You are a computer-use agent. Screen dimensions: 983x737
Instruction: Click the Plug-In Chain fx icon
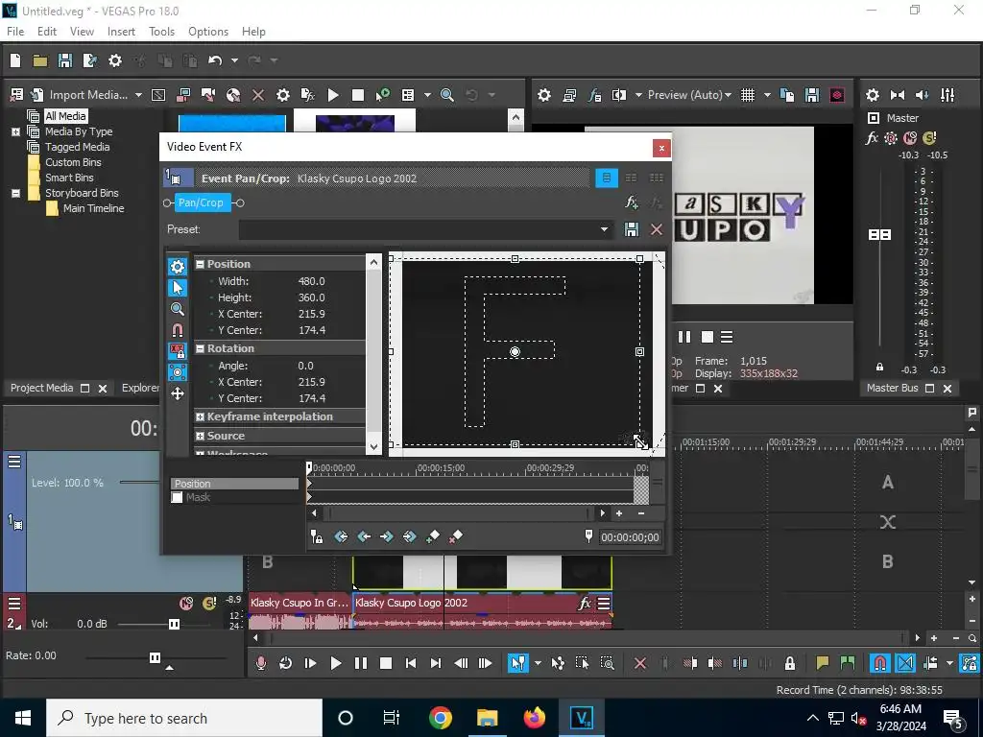tap(632, 202)
